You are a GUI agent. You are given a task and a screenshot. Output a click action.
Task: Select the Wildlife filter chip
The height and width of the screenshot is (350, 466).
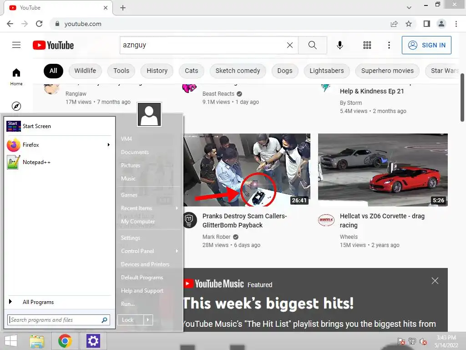(x=85, y=71)
